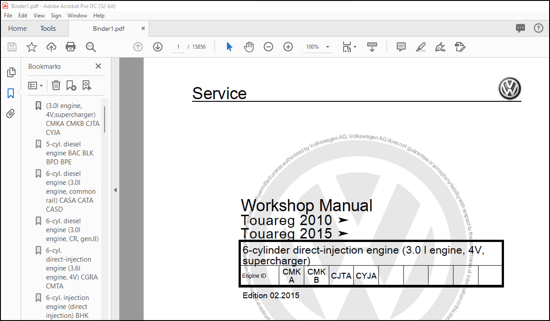Click the Save file icon
Screen dimensions: 550x321
12,47
